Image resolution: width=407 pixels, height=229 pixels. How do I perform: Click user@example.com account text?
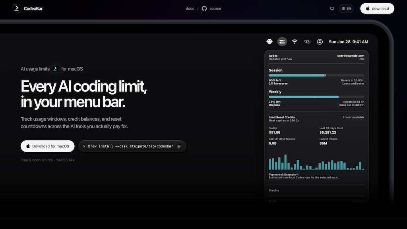point(351,56)
